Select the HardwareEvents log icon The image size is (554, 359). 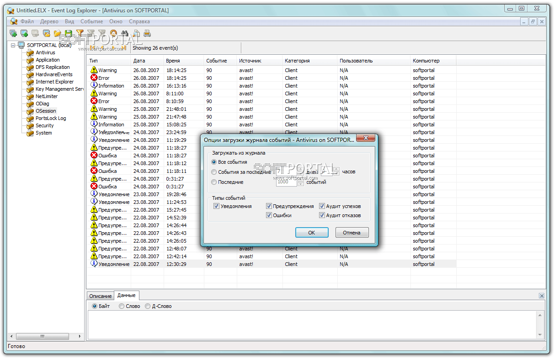coord(30,75)
